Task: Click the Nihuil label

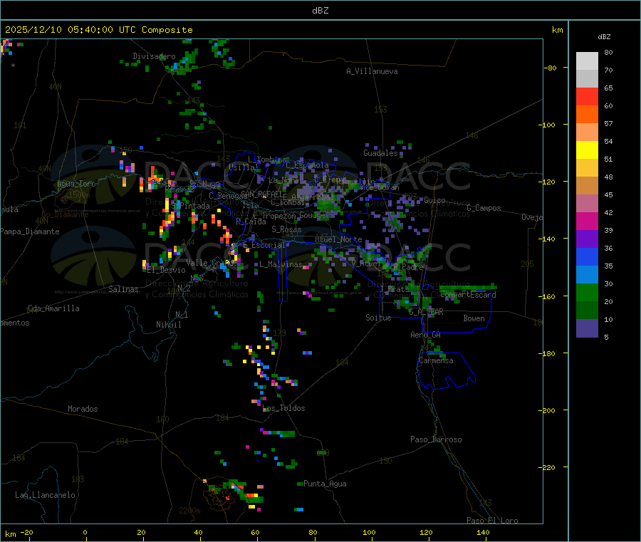Action: pyautogui.click(x=168, y=325)
